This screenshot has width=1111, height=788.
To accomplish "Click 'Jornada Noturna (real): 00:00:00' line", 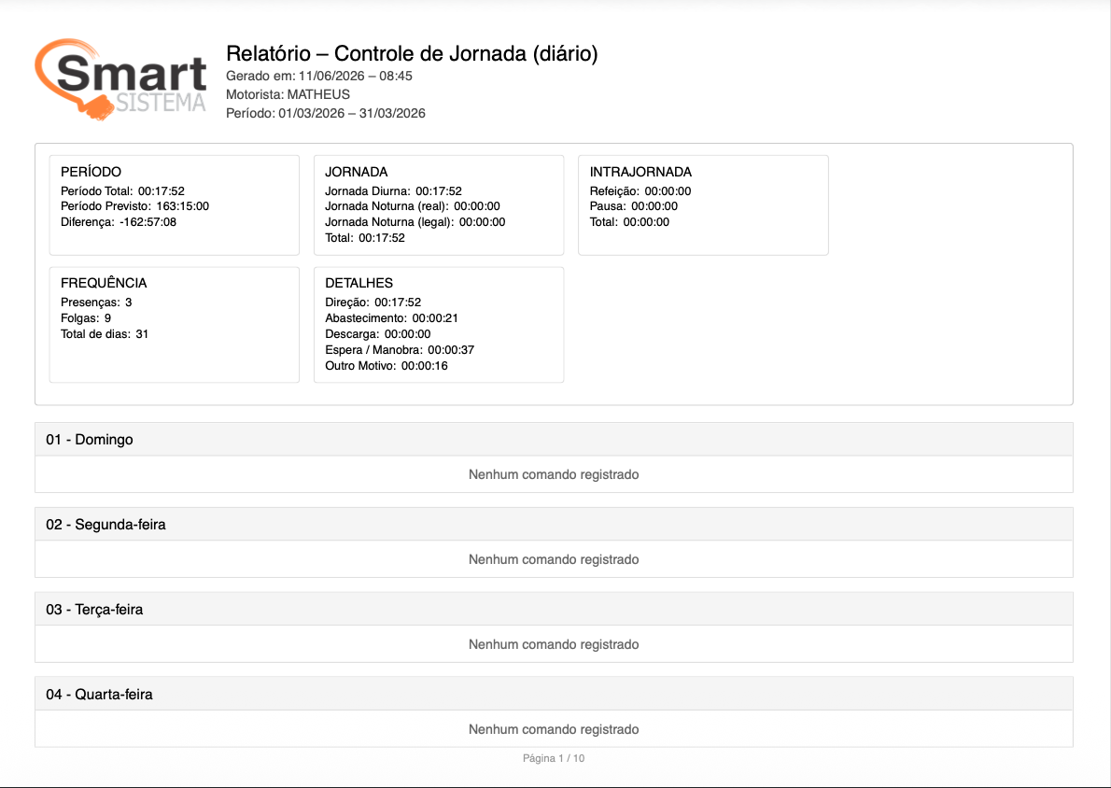I will 413,206.
